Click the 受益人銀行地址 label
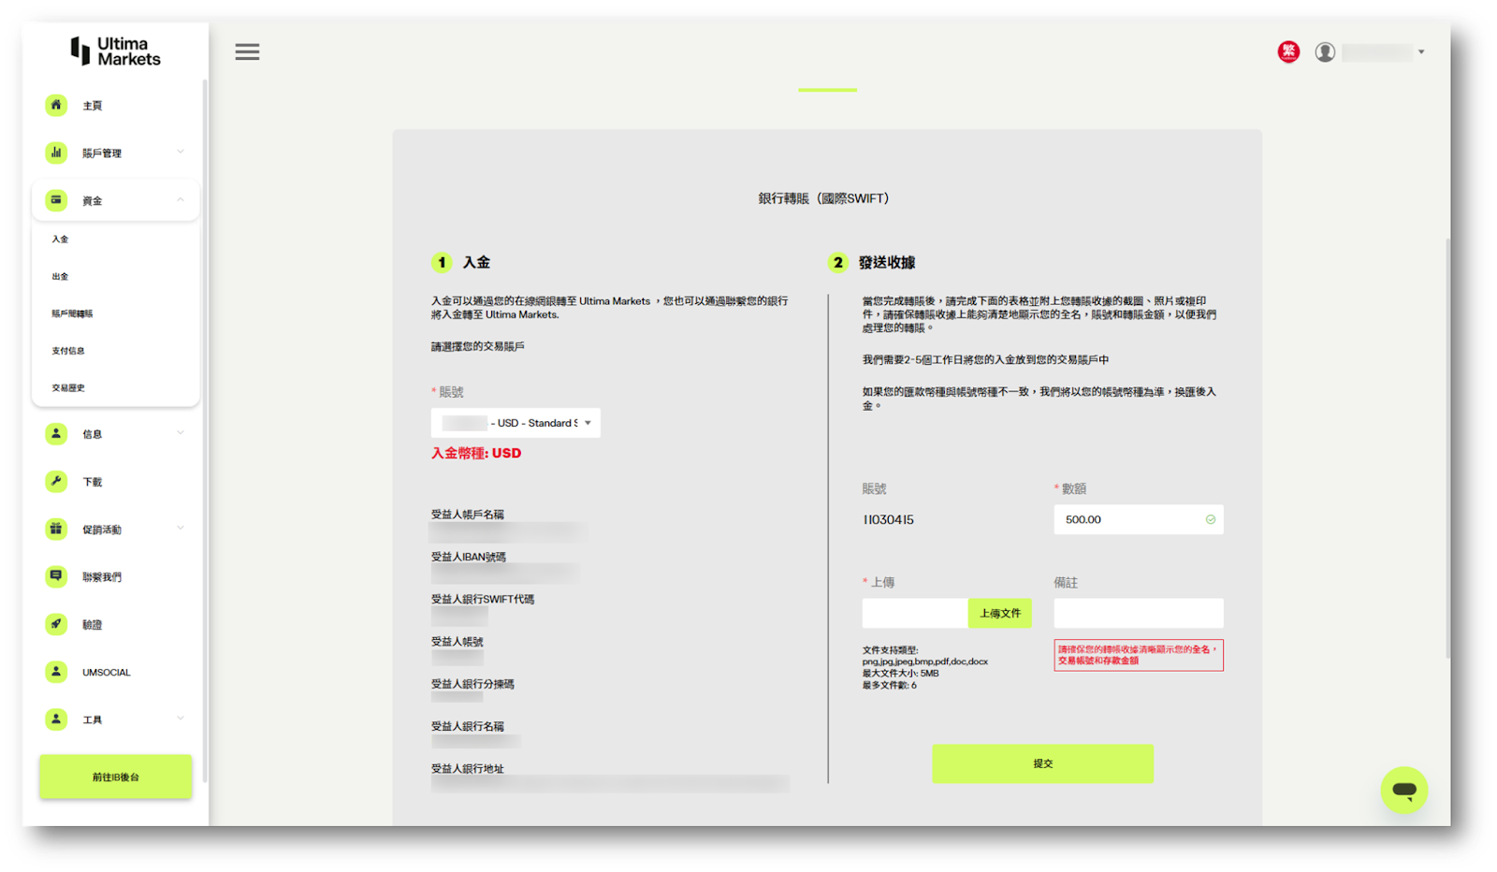 (468, 768)
